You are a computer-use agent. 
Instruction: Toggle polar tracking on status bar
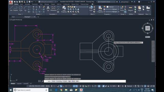click(x=66, y=86)
